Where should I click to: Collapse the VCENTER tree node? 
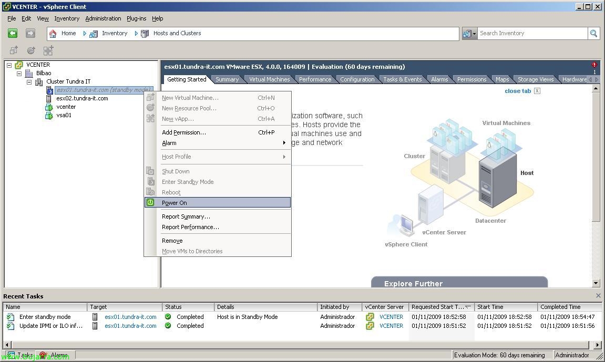click(x=9, y=65)
